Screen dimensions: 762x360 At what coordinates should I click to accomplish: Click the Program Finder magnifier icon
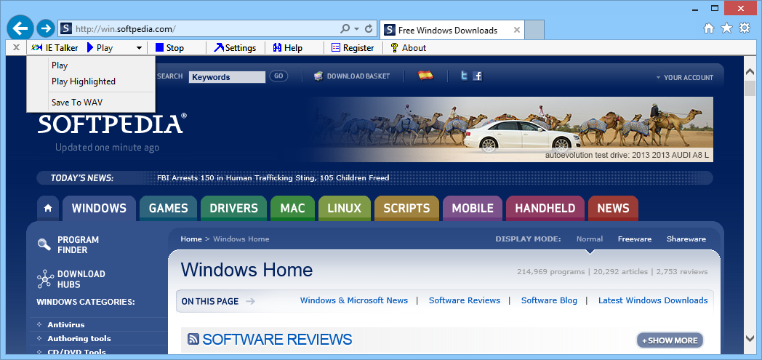point(44,245)
